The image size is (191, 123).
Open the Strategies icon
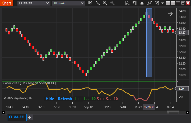[x=150, y=3]
